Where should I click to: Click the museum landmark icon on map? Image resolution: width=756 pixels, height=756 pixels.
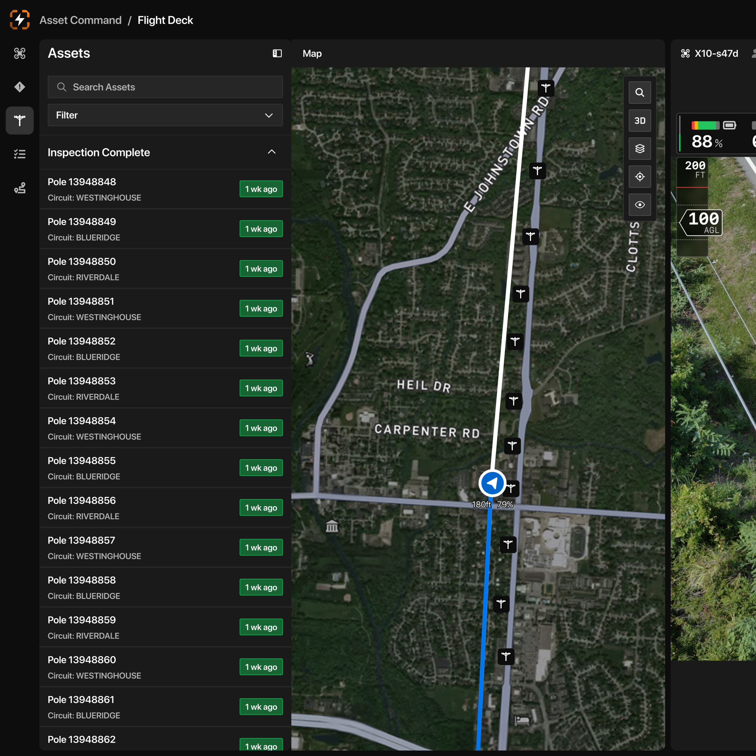tap(332, 526)
